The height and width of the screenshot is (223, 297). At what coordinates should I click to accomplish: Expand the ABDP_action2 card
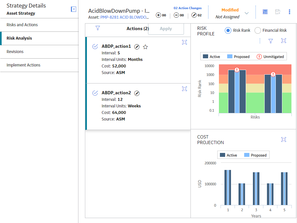185,89
